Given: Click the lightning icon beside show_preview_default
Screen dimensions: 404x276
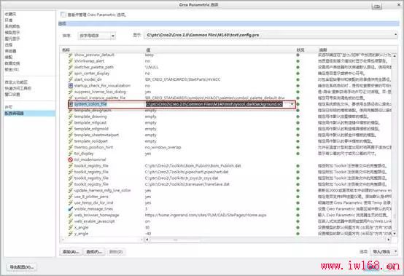Looking at the screenshot, I should (70, 55).
